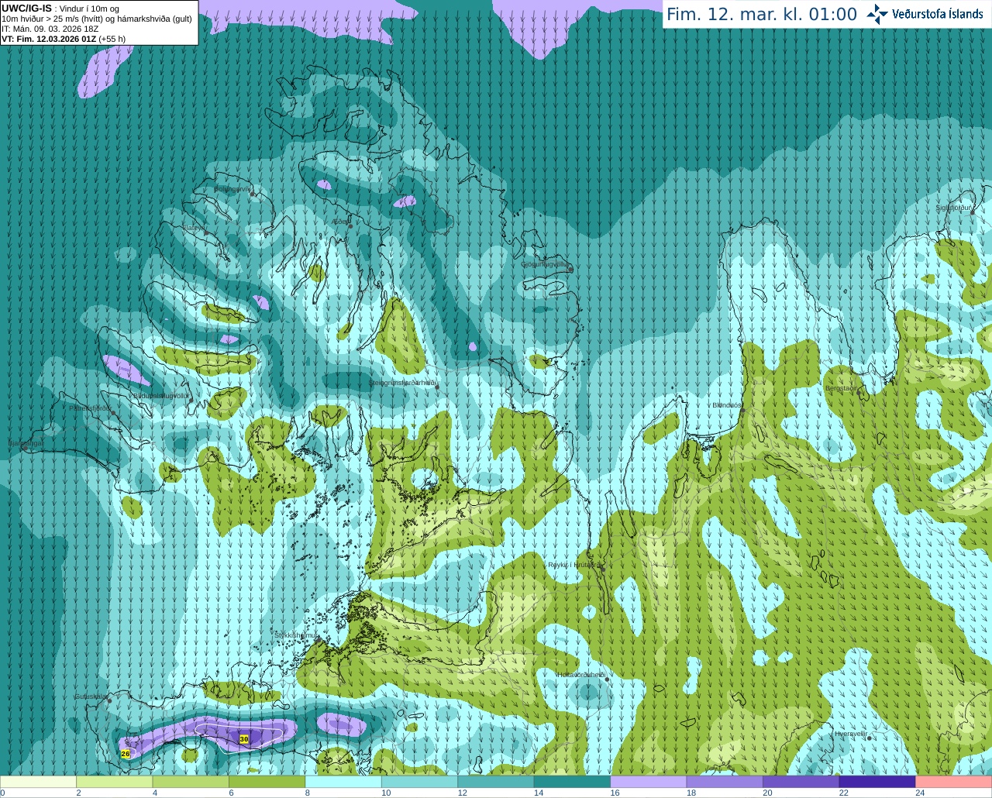Click the Bergstaðir station label
Viewport: 992px width, 798px height.
coord(843,387)
